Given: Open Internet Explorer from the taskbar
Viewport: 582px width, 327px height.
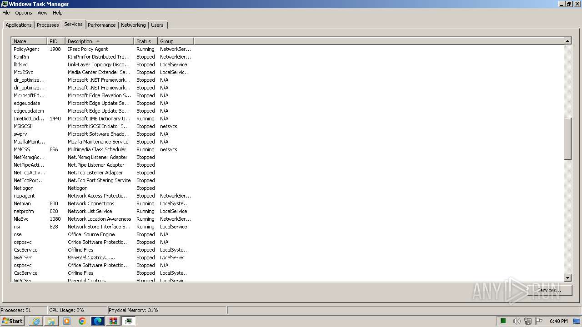Looking at the screenshot, I should (x=36, y=321).
